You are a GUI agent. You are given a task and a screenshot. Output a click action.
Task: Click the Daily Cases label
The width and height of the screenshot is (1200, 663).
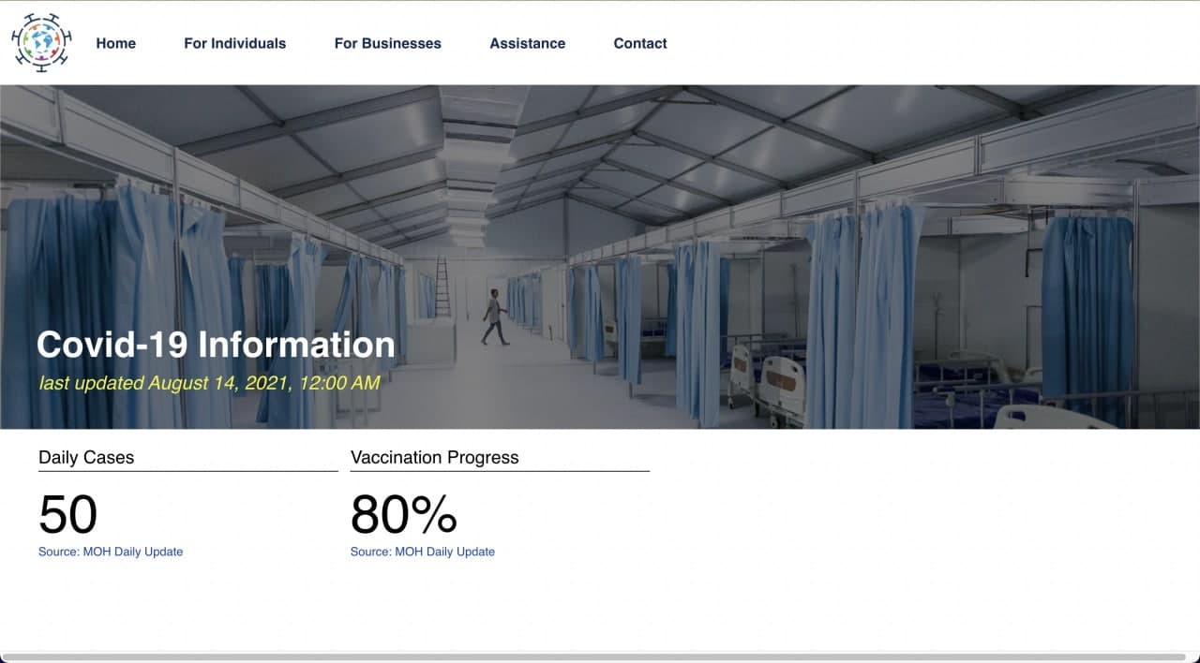pos(86,457)
